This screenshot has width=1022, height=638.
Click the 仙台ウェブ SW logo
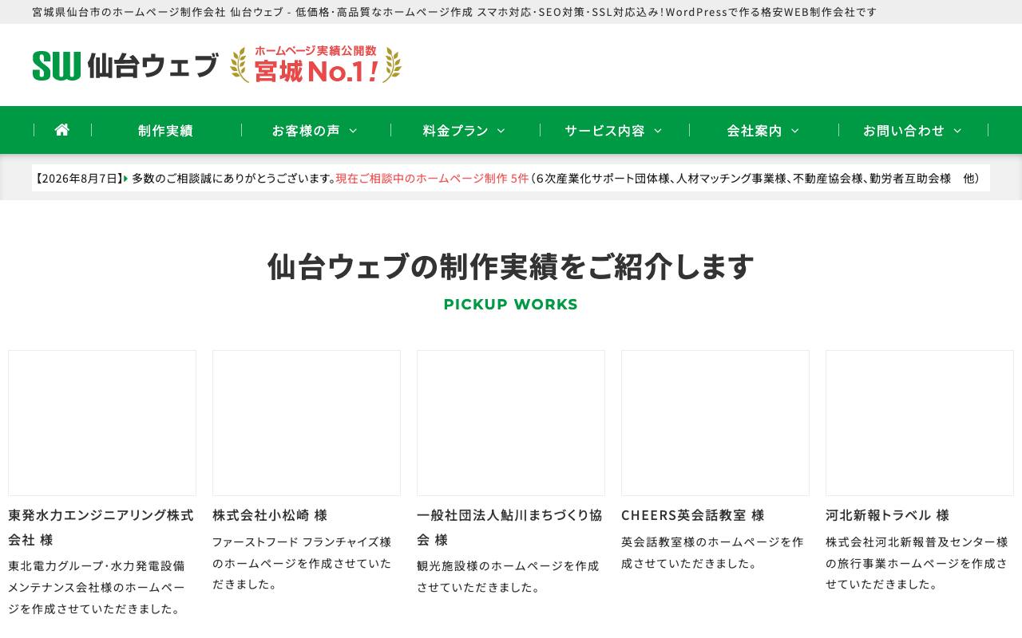125,65
